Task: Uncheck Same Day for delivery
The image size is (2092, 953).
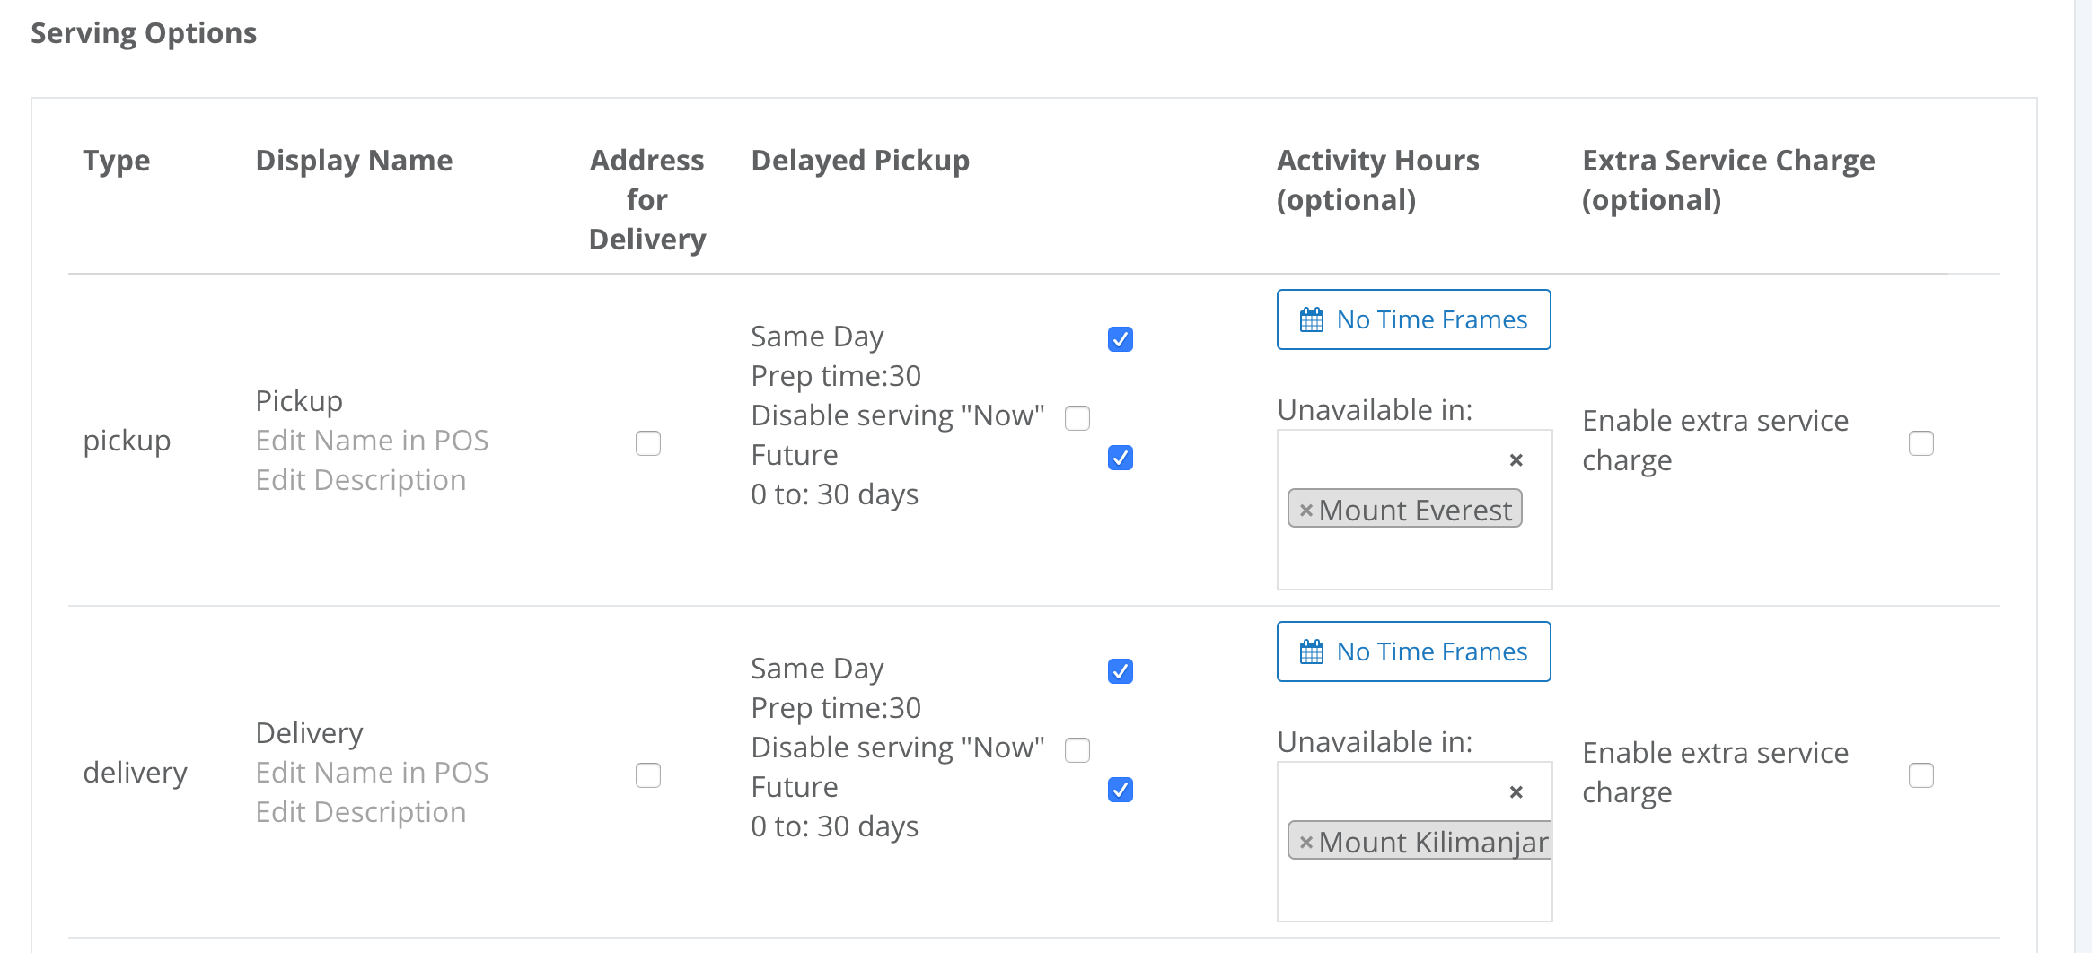Action: 1121,671
